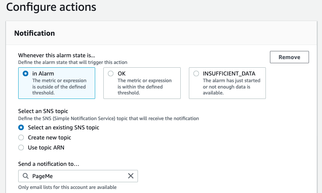Pick "Select an existing SNS topic" option

tap(21, 128)
